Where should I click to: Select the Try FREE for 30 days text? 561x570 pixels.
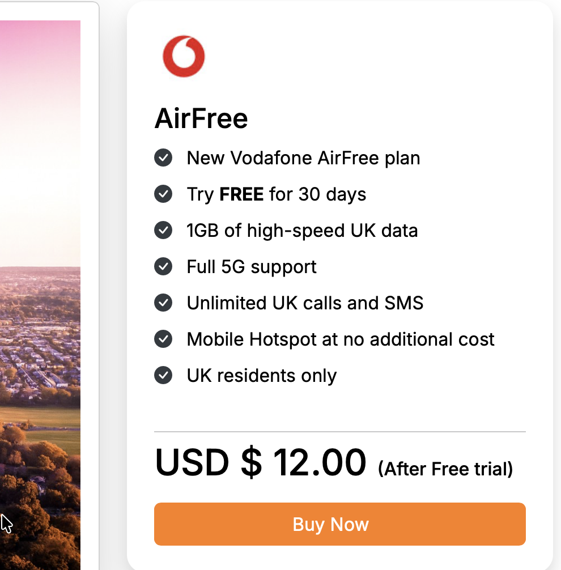coord(277,194)
